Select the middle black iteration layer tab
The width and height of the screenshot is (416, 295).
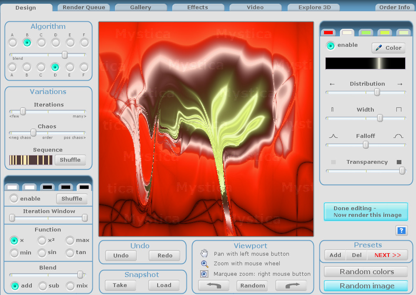66,187
